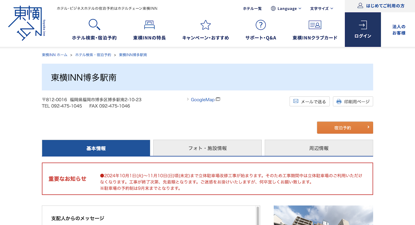Click the TEL 092-475-1045 text
415x225 pixels.
click(x=62, y=106)
